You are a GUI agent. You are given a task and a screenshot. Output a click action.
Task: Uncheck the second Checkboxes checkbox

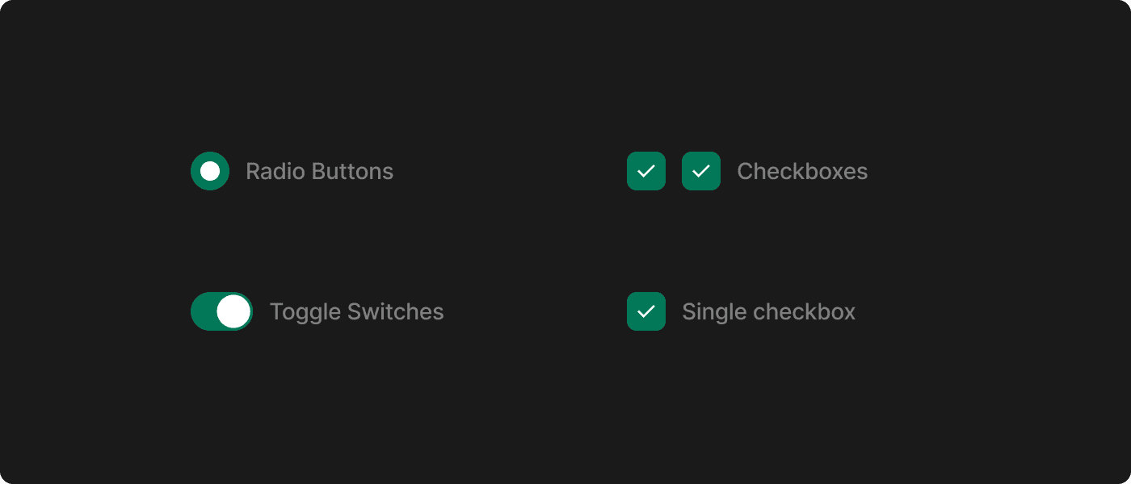pos(701,171)
